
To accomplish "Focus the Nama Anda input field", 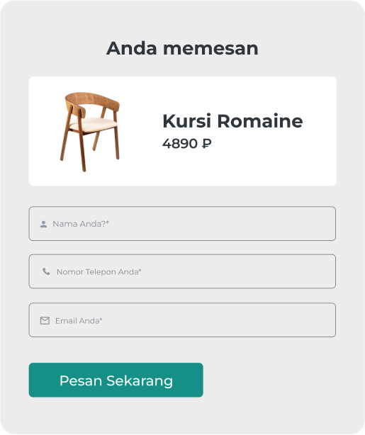I will pos(182,224).
